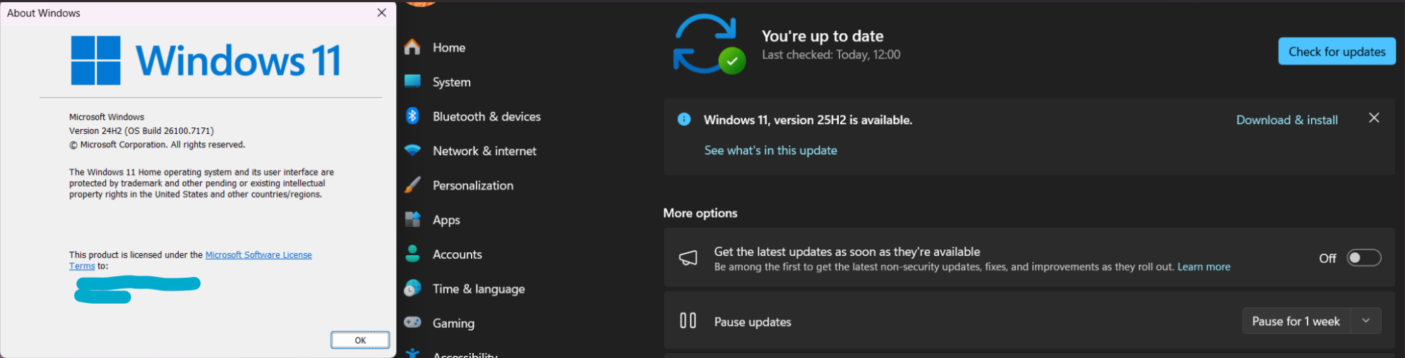Click the Apps icon in sidebar
1405x358 pixels.
412,219
